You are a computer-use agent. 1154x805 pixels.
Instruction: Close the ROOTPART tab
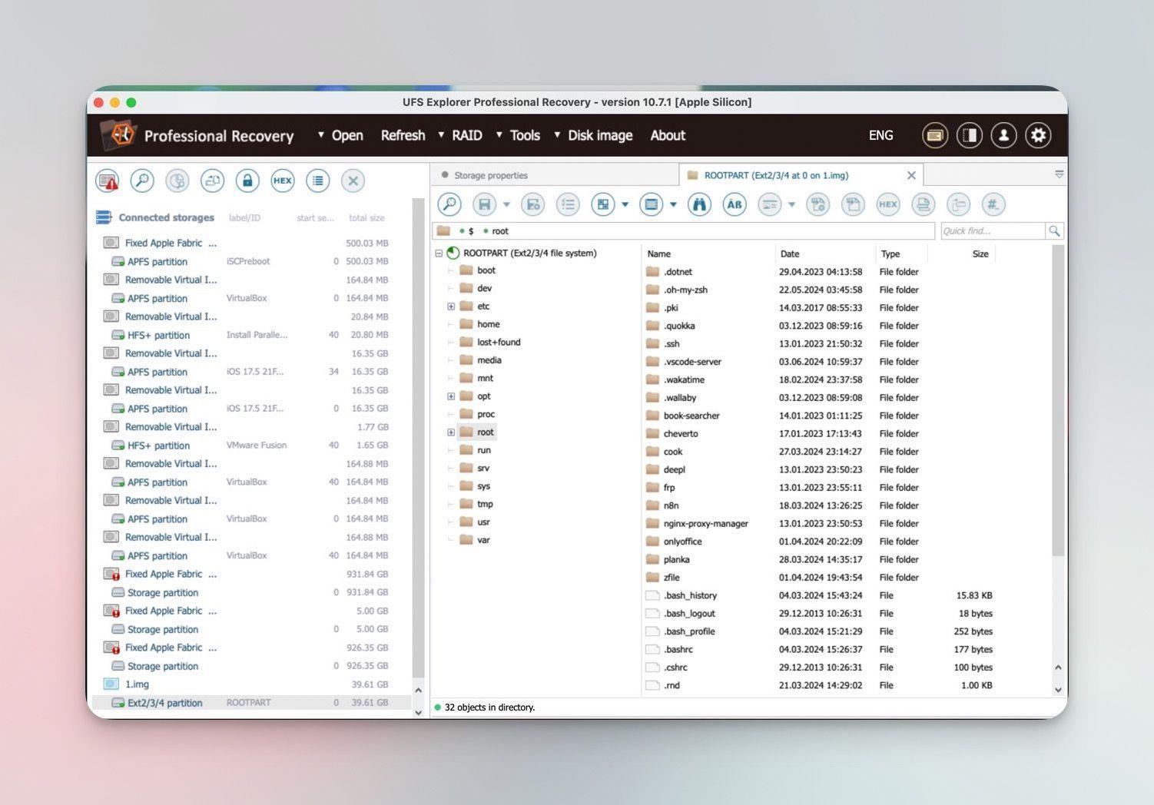coord(911,175)
